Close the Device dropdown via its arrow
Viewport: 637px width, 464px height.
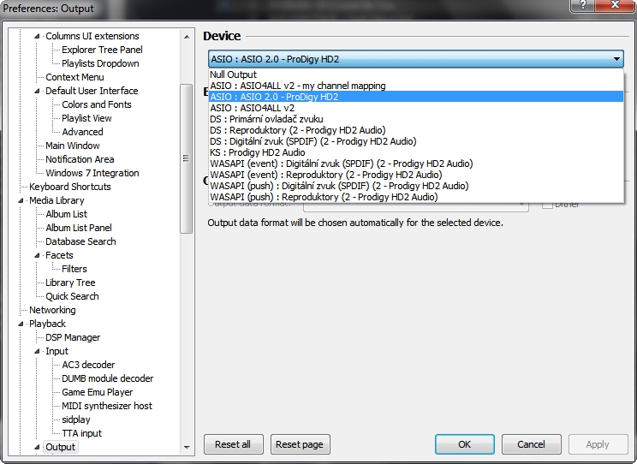616,59
